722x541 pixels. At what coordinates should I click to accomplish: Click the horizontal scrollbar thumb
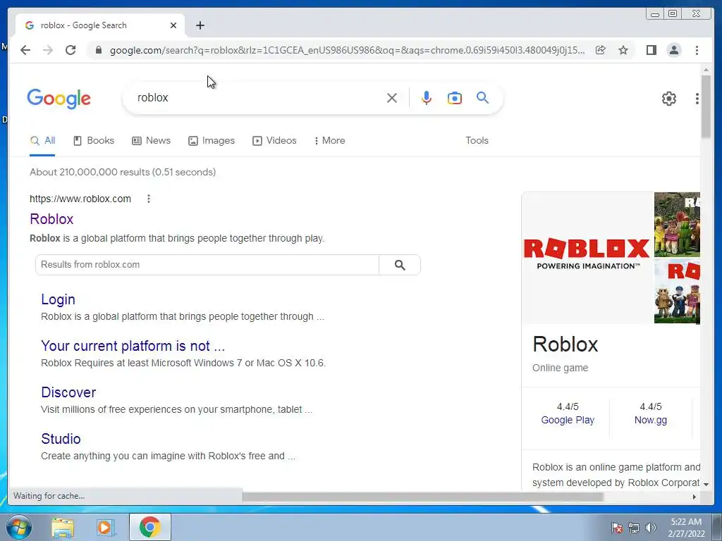[423, 497]
